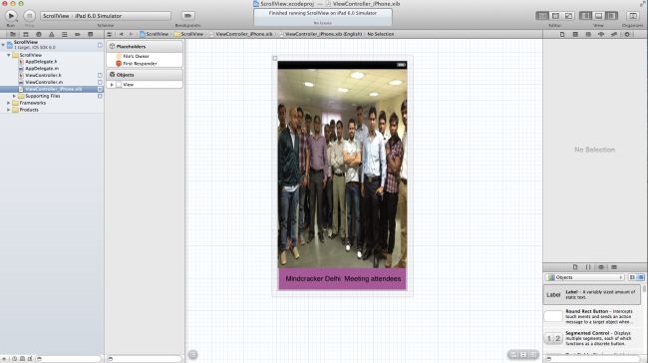This screenshot has width=648, height=363.
Task: Click the navigator filter search field
Action: (x=69, y=359)
